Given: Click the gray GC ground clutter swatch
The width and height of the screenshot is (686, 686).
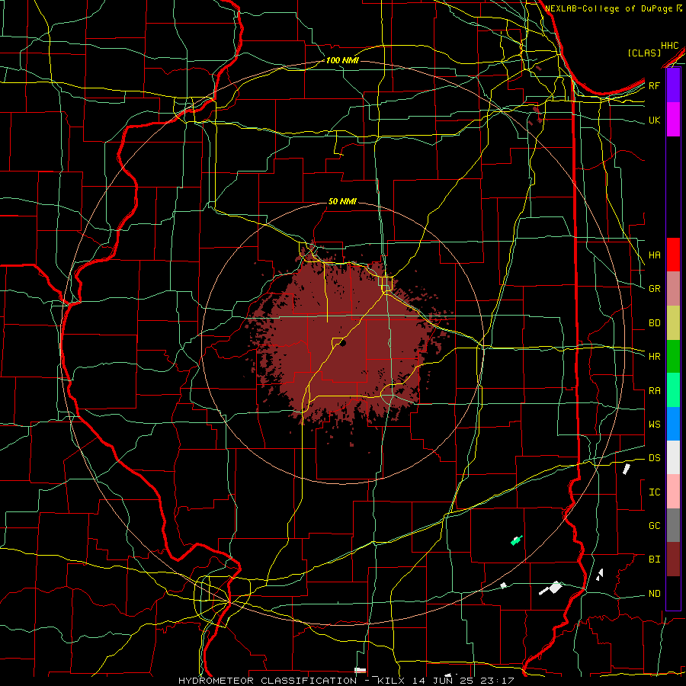Looking at the screenshot, I should [673, 525].
